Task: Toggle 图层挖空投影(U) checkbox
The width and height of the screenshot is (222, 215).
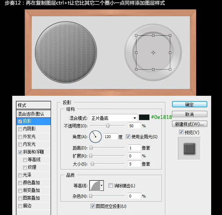Action: (x=93, y=206)
